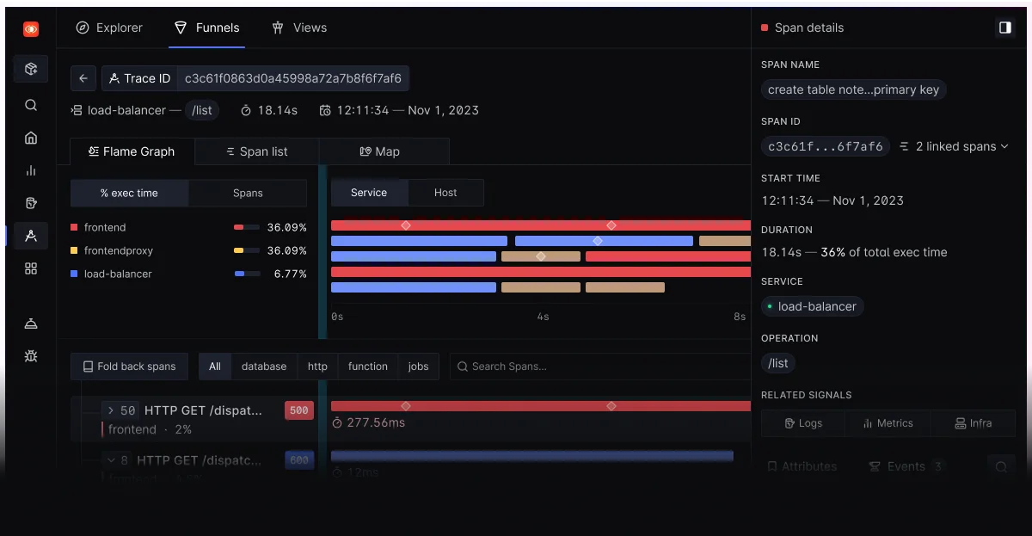Filter spans by All

click(x=215, y=367)
